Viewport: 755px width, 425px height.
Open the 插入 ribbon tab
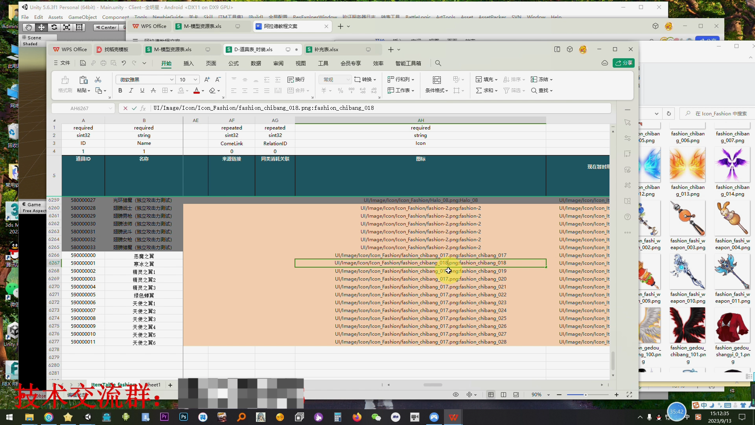coord(189,63)
